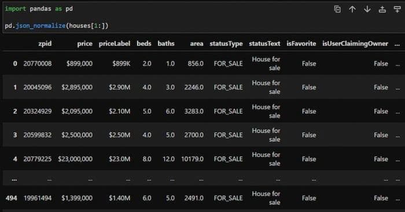Click the statusType column header
The width and height of the screenshot is (405, 212).
pyautogui.click(x=226, y=43)
